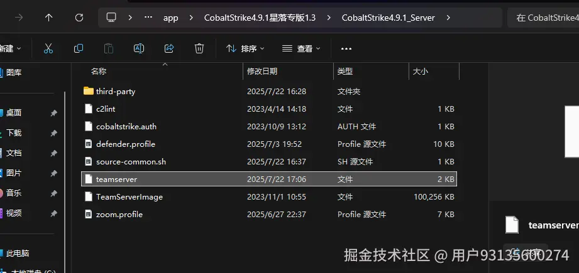Open the See more ellipsis menu in toolbar

tap(346, 48)
